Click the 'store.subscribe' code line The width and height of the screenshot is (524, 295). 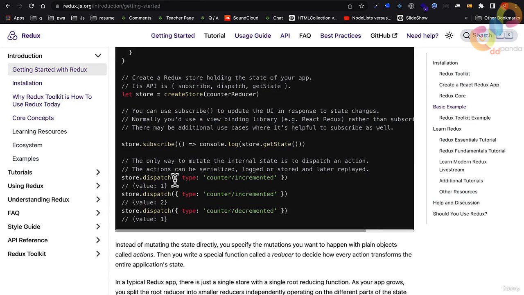click(x=213, y=144)
